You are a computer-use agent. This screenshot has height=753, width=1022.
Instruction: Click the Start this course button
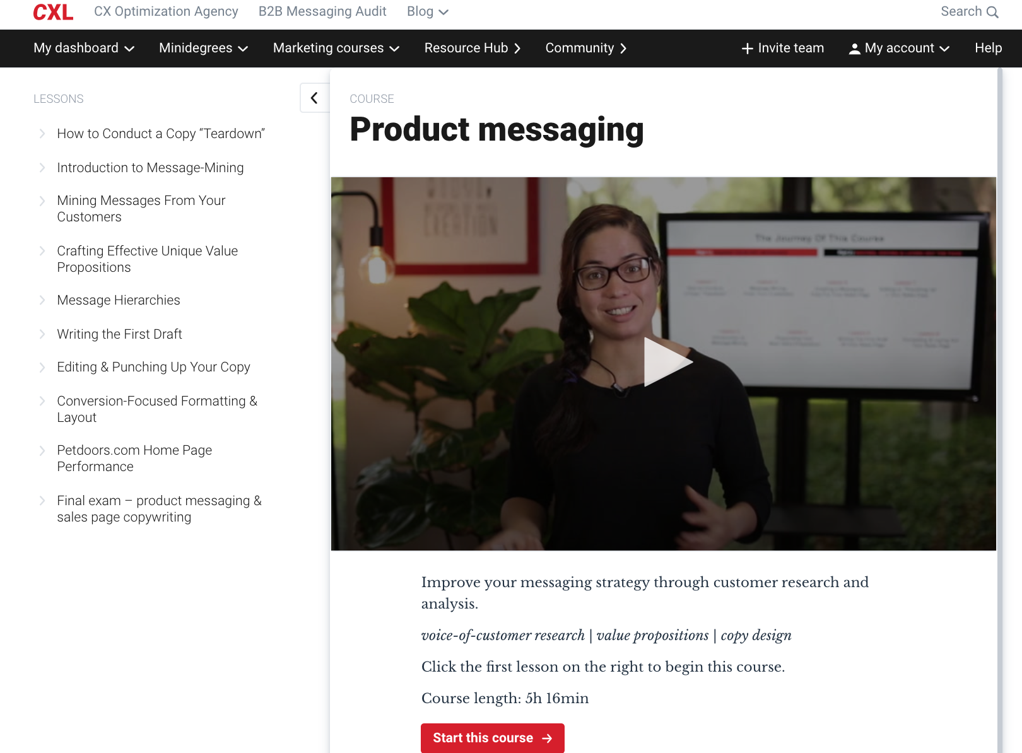click(x=492, y=738)
